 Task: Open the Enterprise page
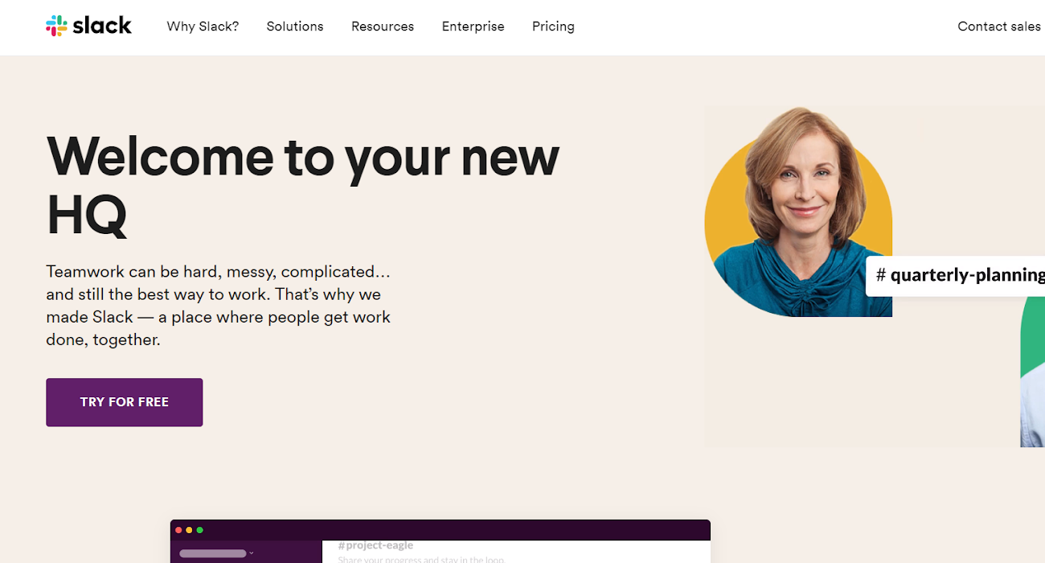473,27
